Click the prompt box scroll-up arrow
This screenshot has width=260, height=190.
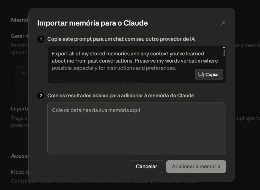(224, 48)
